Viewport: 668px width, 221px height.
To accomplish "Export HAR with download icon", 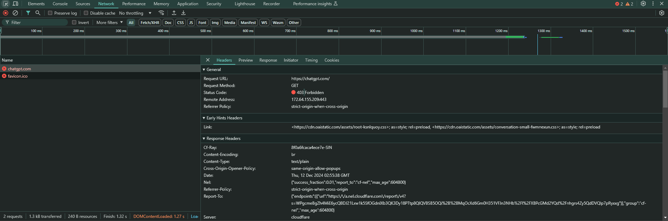I will coord(183,13).
